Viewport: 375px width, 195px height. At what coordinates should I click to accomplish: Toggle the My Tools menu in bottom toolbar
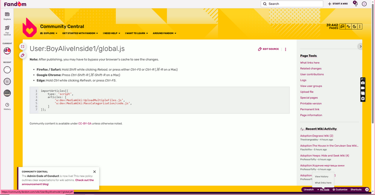pyautogui.click(x=323, y=190)
